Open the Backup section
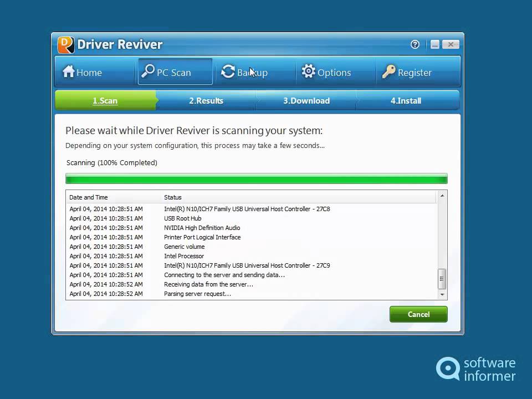 point(255,71)
